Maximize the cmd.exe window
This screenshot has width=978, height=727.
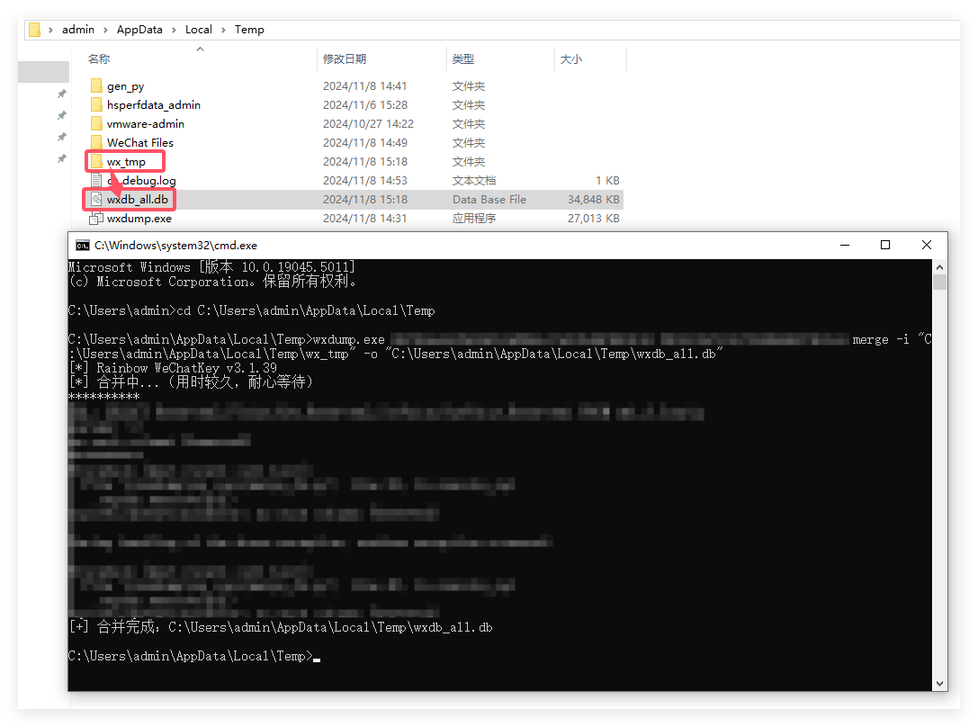click(x=885, y=245)
